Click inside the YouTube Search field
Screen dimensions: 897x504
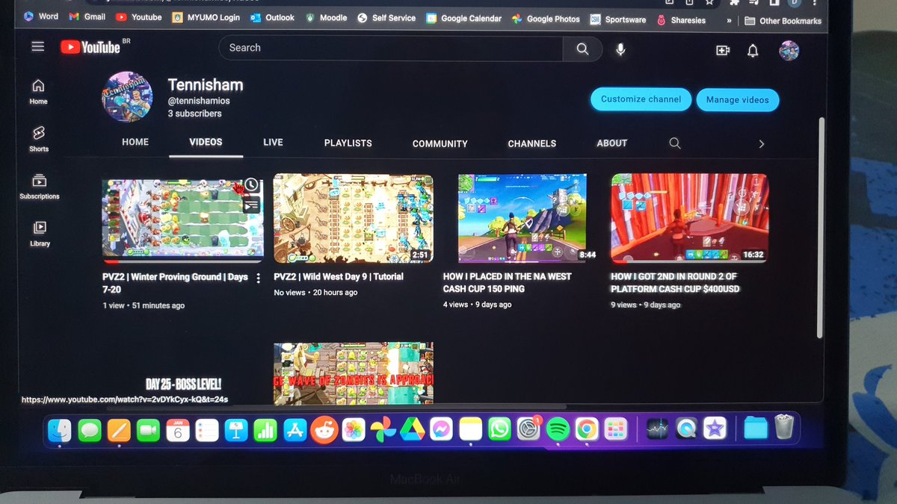tap(391, 48)
